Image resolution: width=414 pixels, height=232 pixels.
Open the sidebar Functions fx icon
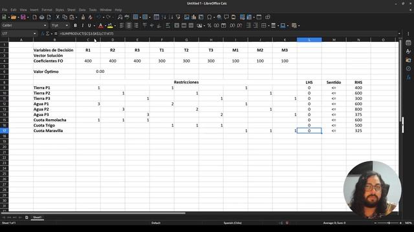[x=408, y=77]
